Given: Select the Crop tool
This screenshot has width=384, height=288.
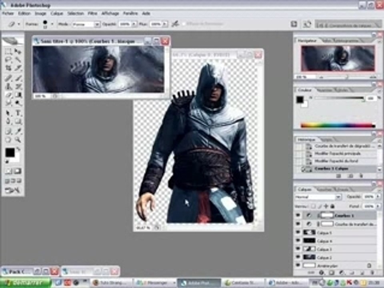Looking at the screenshot, I should pos(8,68).
